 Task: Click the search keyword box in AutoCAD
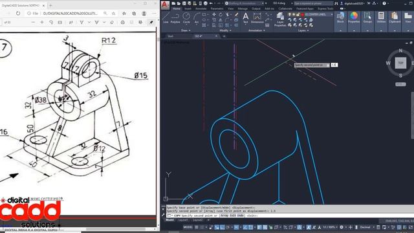tap(314, 3)
